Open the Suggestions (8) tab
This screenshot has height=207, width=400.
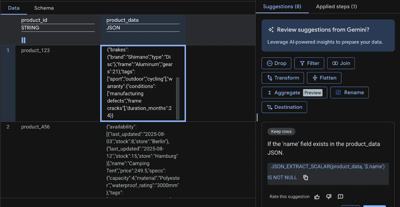coord(282,6)
